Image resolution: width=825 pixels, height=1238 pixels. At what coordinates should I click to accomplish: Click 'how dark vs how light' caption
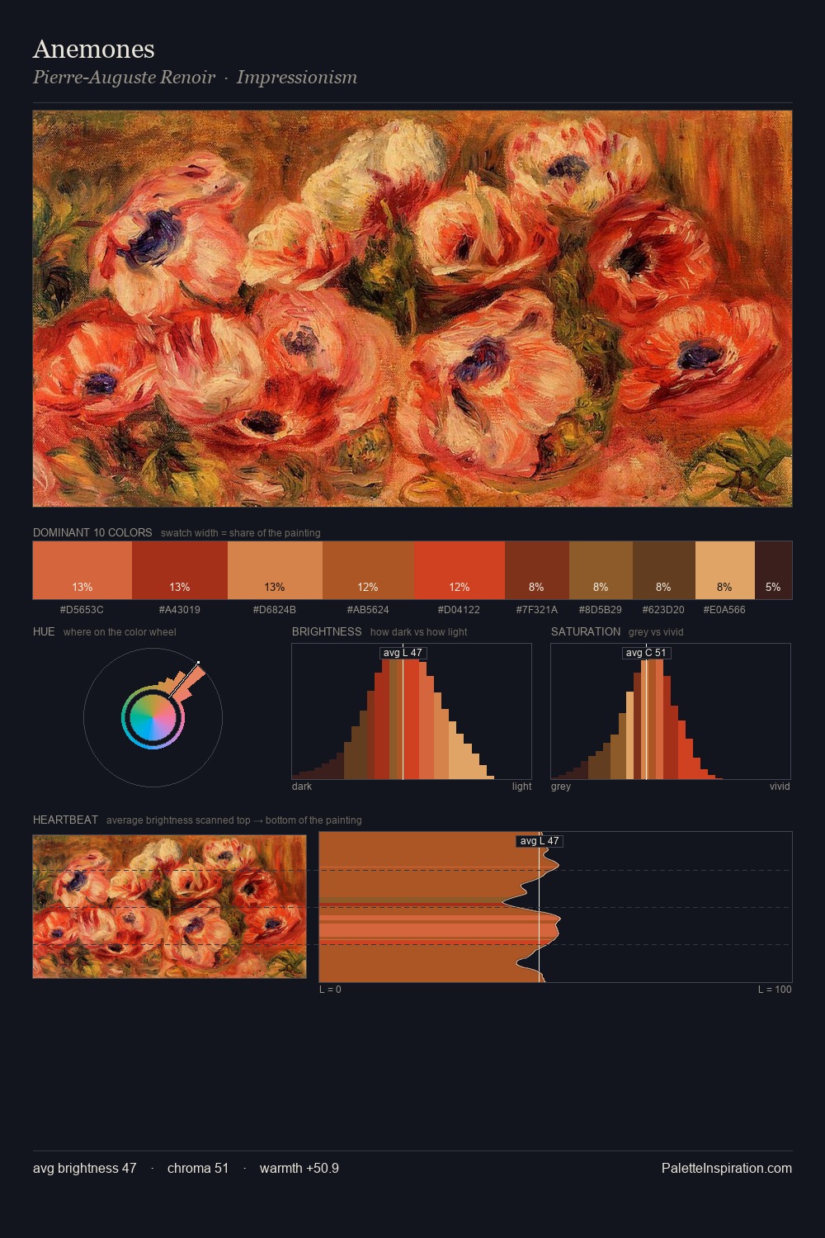click(x=419, y=632)
